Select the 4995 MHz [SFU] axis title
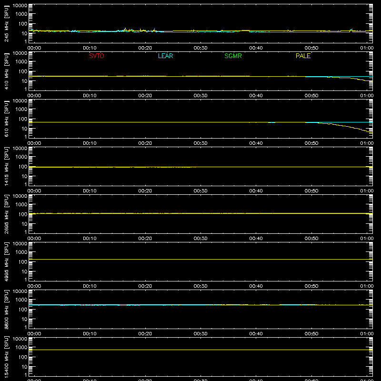 [x=6, y=261]
